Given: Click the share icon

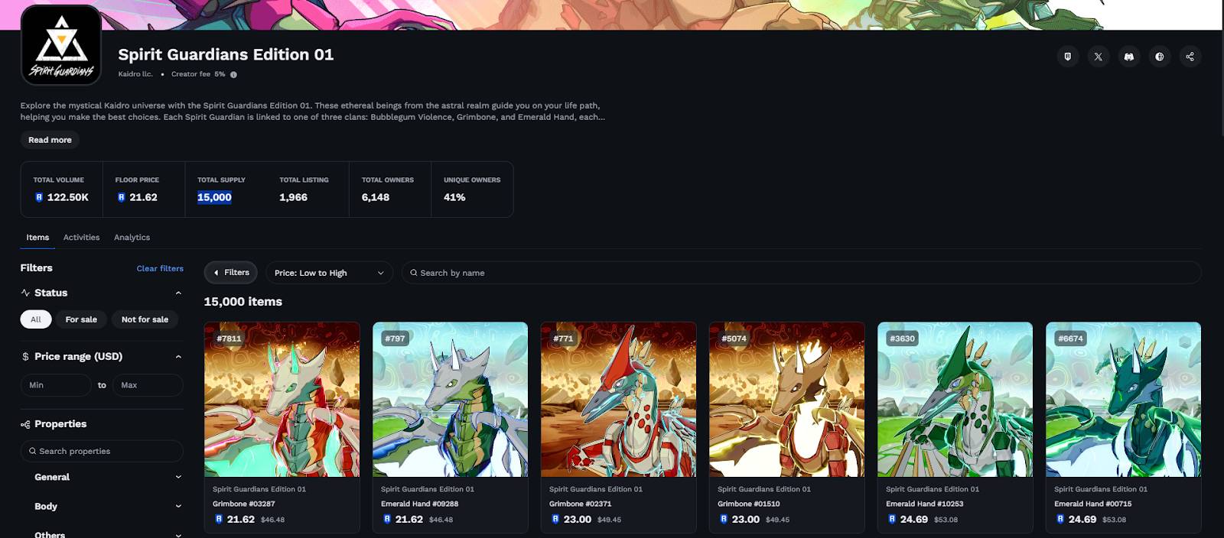Looking at the screenshot, I should [x=1190, y=57].
